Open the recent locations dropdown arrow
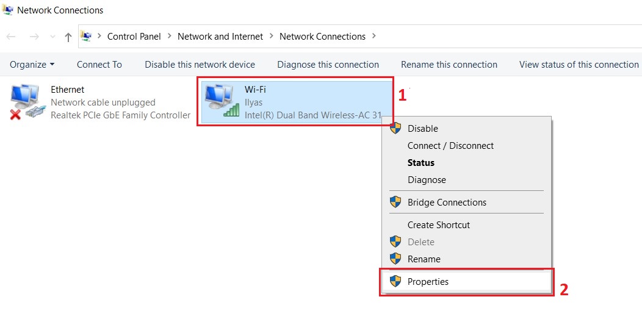 pyautogui.click(x=51, y=37)
